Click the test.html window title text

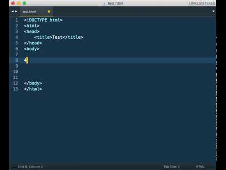pyautogui.click(x=115, y=3)
